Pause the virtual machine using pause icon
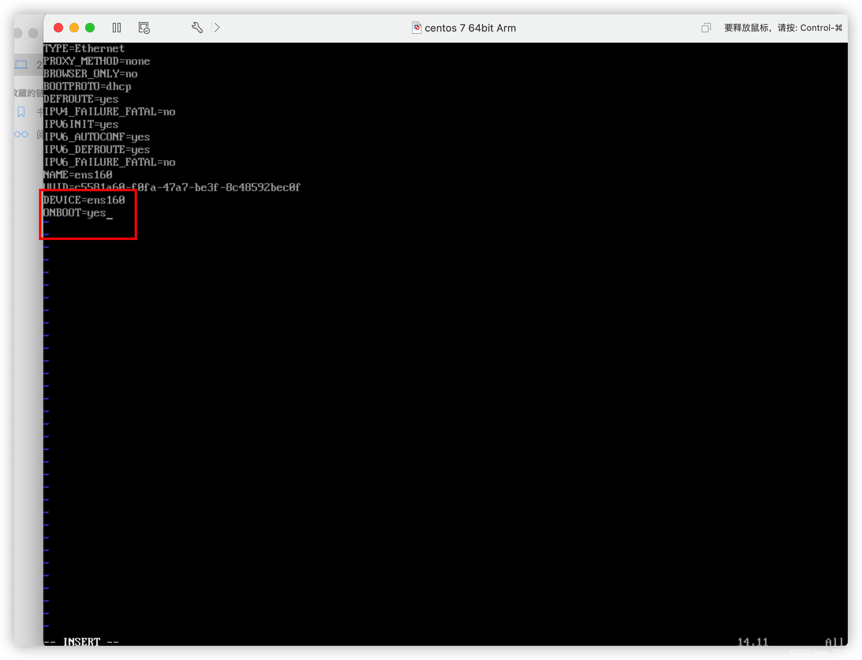The height and width of the screenshot is (660, 862). (x=117, y=28)
